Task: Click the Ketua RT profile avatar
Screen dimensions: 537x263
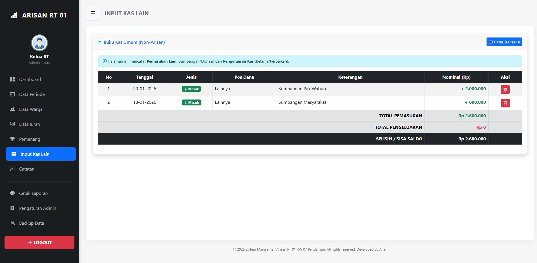Action: pyautogui.click(x=39, y=43)
